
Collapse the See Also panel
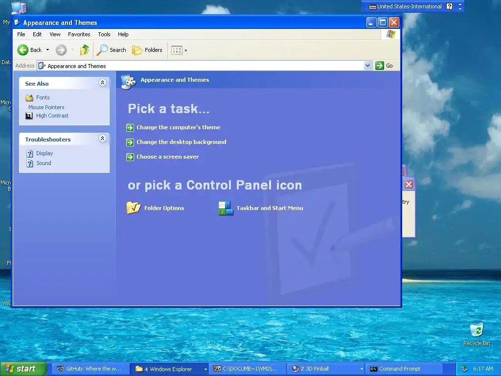tap(102, 82)
